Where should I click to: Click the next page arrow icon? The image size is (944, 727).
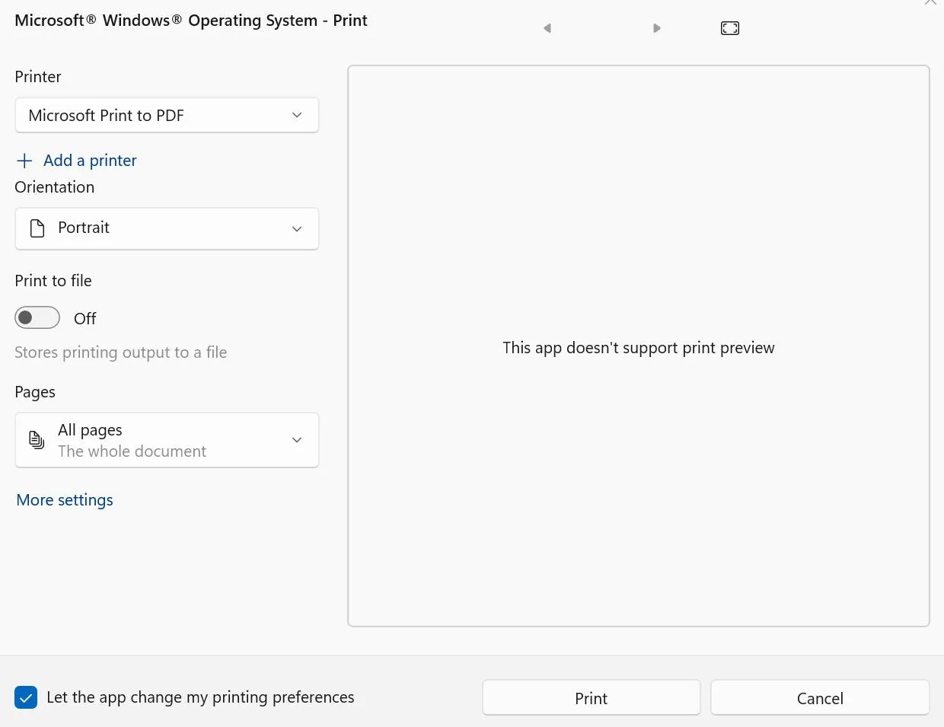(657, 28)
